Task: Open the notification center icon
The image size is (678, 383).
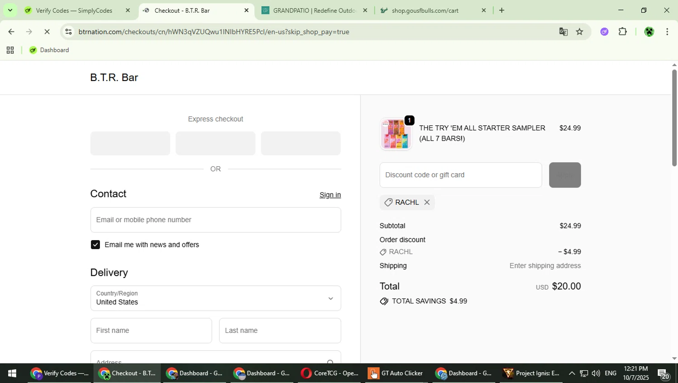Action: pos(664,374)
